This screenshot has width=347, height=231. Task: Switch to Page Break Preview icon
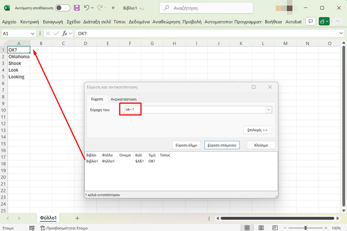point(275,228)
